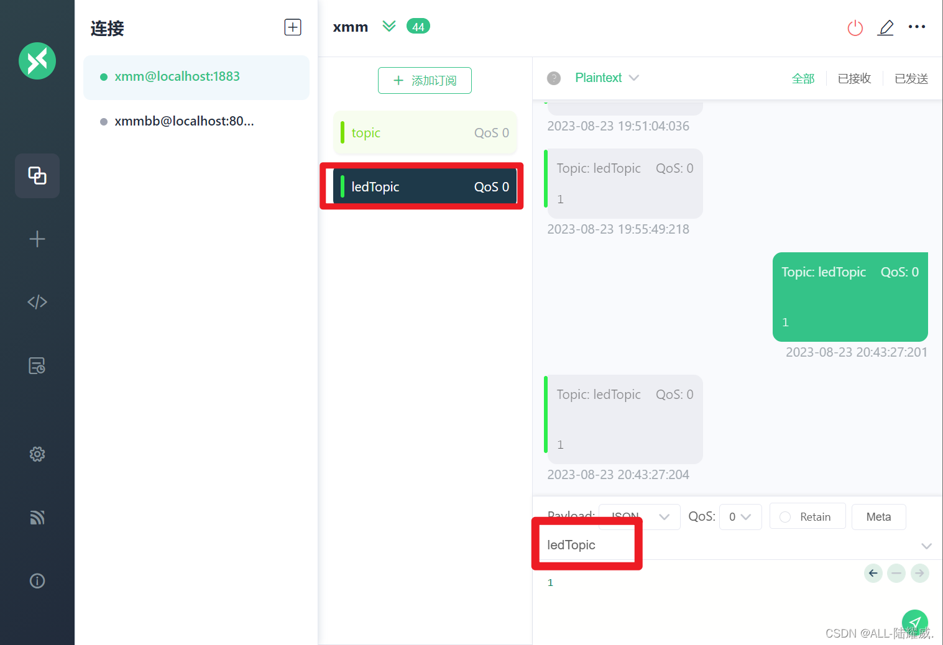Open the About info icon
The image size is (943, 645).
coord(37,580)
